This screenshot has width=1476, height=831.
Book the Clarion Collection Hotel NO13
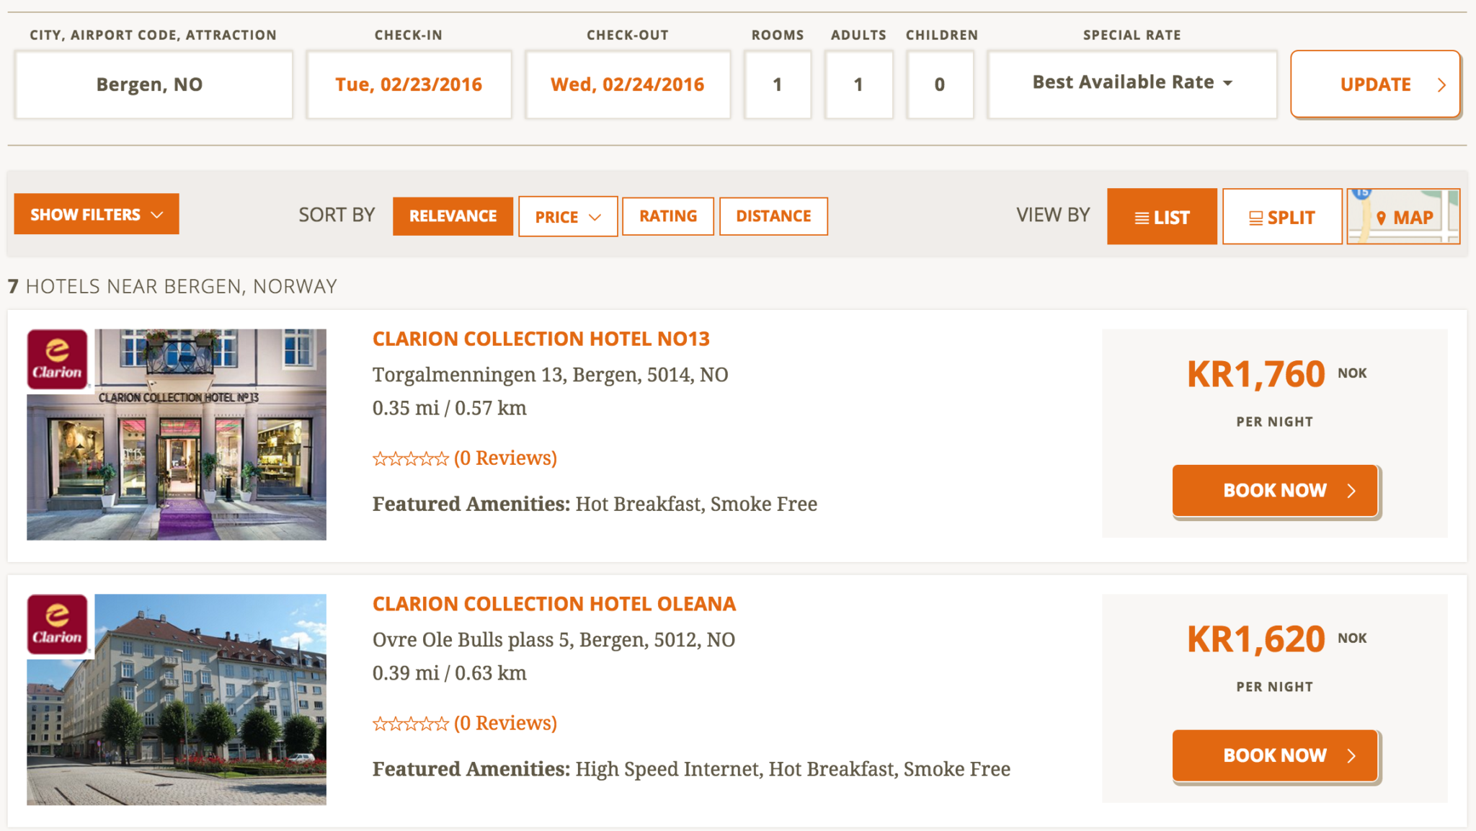coord(1275,491)
